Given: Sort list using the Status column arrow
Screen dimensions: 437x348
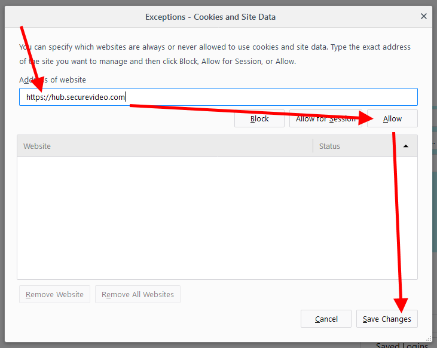Looking at the screenshot, I should pyautogui.click(x=406, y=146).
